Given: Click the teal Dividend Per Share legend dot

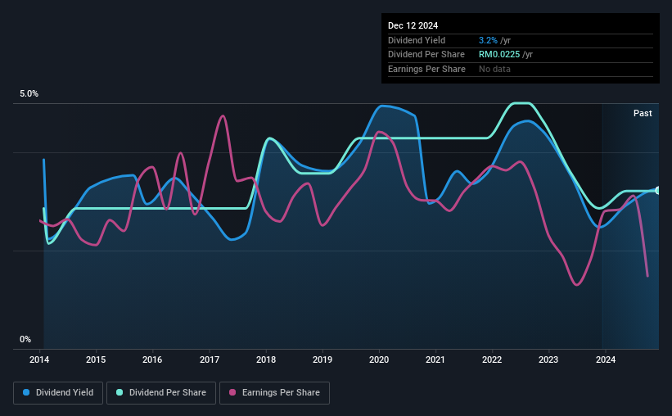Looking at the screenshot, I should click(x=120, y=392).
